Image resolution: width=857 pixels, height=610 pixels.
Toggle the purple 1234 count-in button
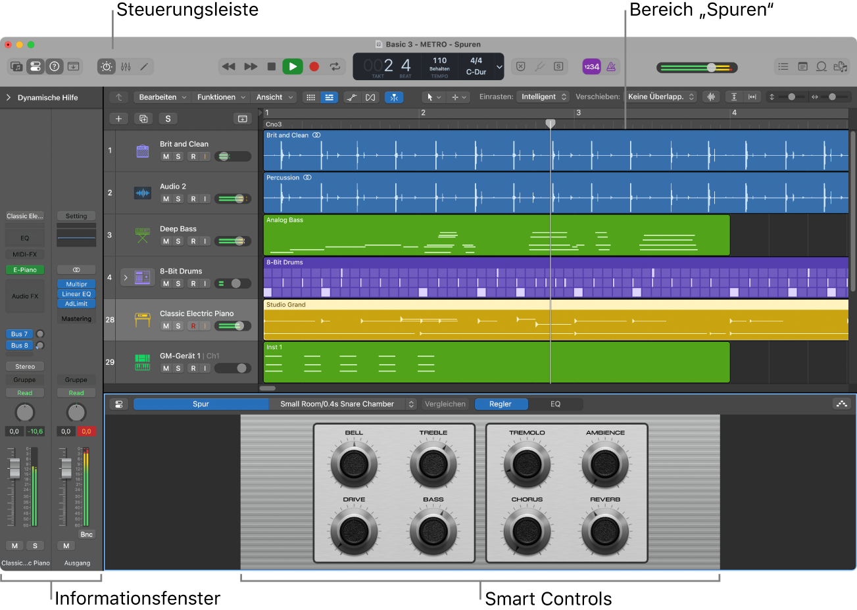tap(591, 66)
